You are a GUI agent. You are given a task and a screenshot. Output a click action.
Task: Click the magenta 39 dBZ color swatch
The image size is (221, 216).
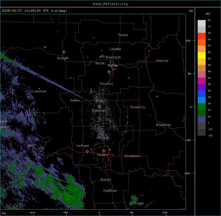202,81
